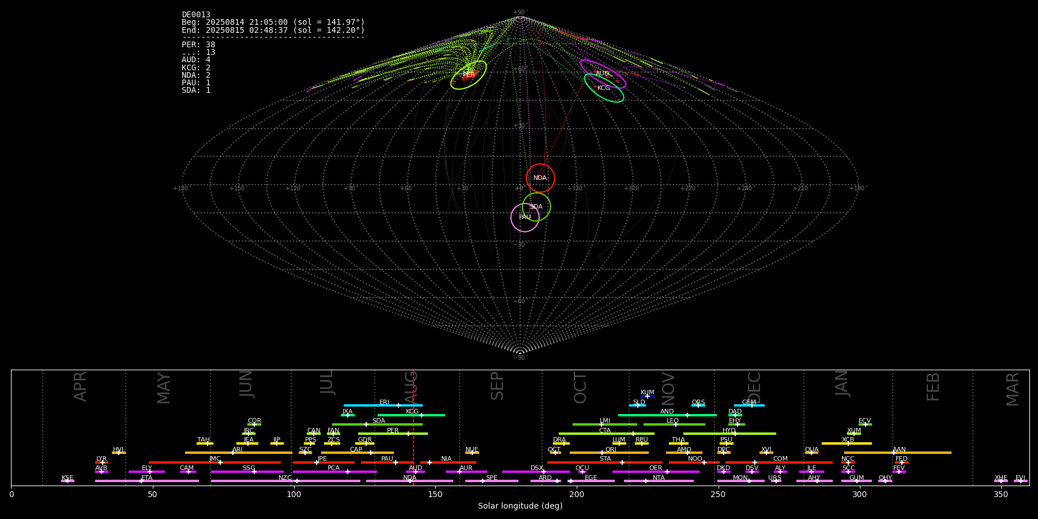
Task: Click the 'KCG: 2' count in legend
Action: tap(196, 68)
